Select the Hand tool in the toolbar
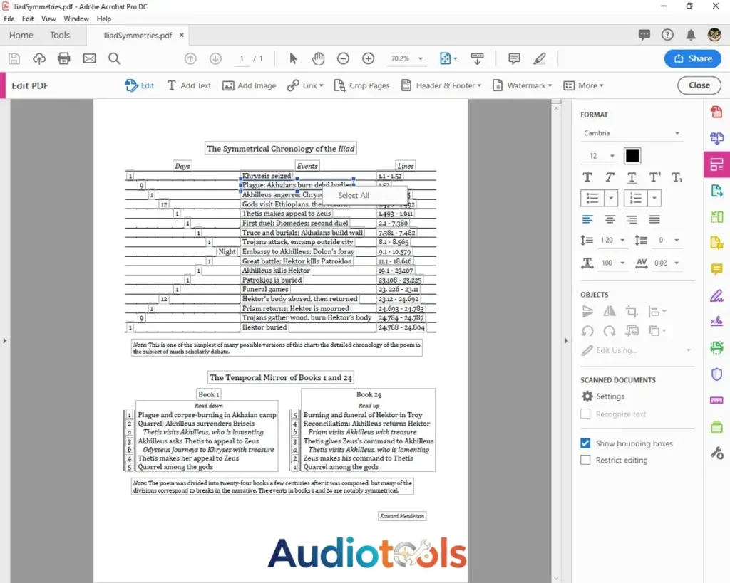Image resolution: width=730 pixels, height=583 pixels. pyautogui.click(x=318, y=58)
